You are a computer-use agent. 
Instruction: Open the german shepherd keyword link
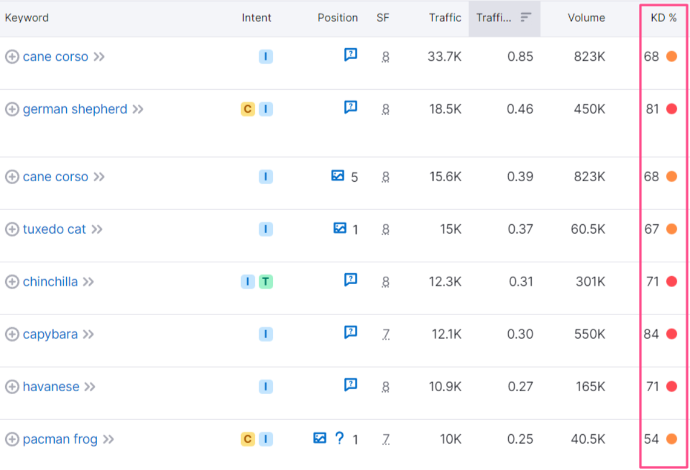(x=75, y=109)
